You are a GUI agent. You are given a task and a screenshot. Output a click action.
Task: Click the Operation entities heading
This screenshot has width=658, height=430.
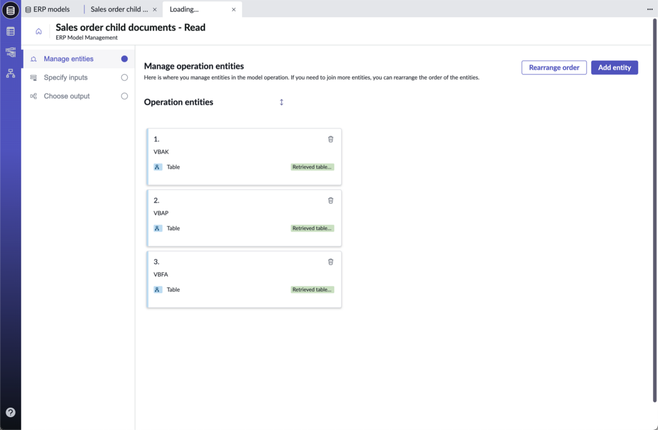[178, 102]
